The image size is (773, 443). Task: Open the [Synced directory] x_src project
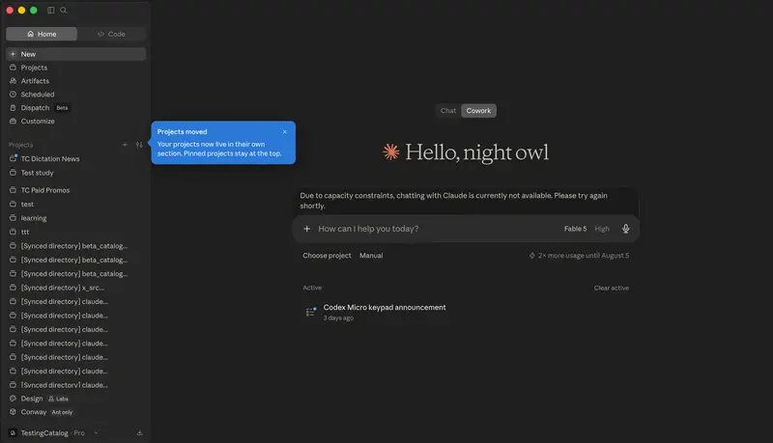pyautogui.click(x=76, y=288)
